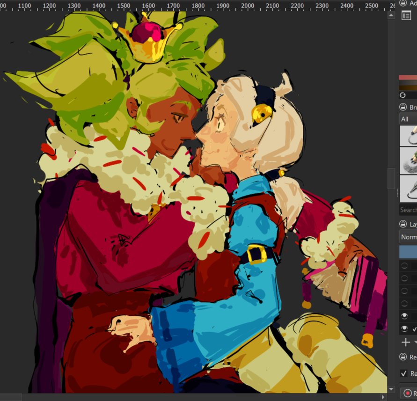The height and width of the screenshot is (401, 417).
Task: Focus the brush preset Search field
Action: pos(408,210)
